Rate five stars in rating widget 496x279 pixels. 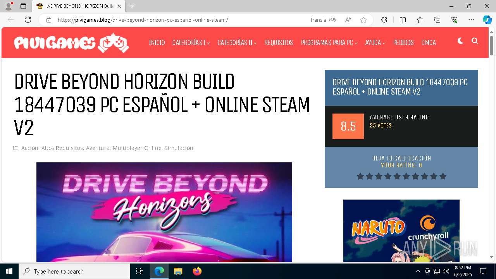(x=397, y=176)
